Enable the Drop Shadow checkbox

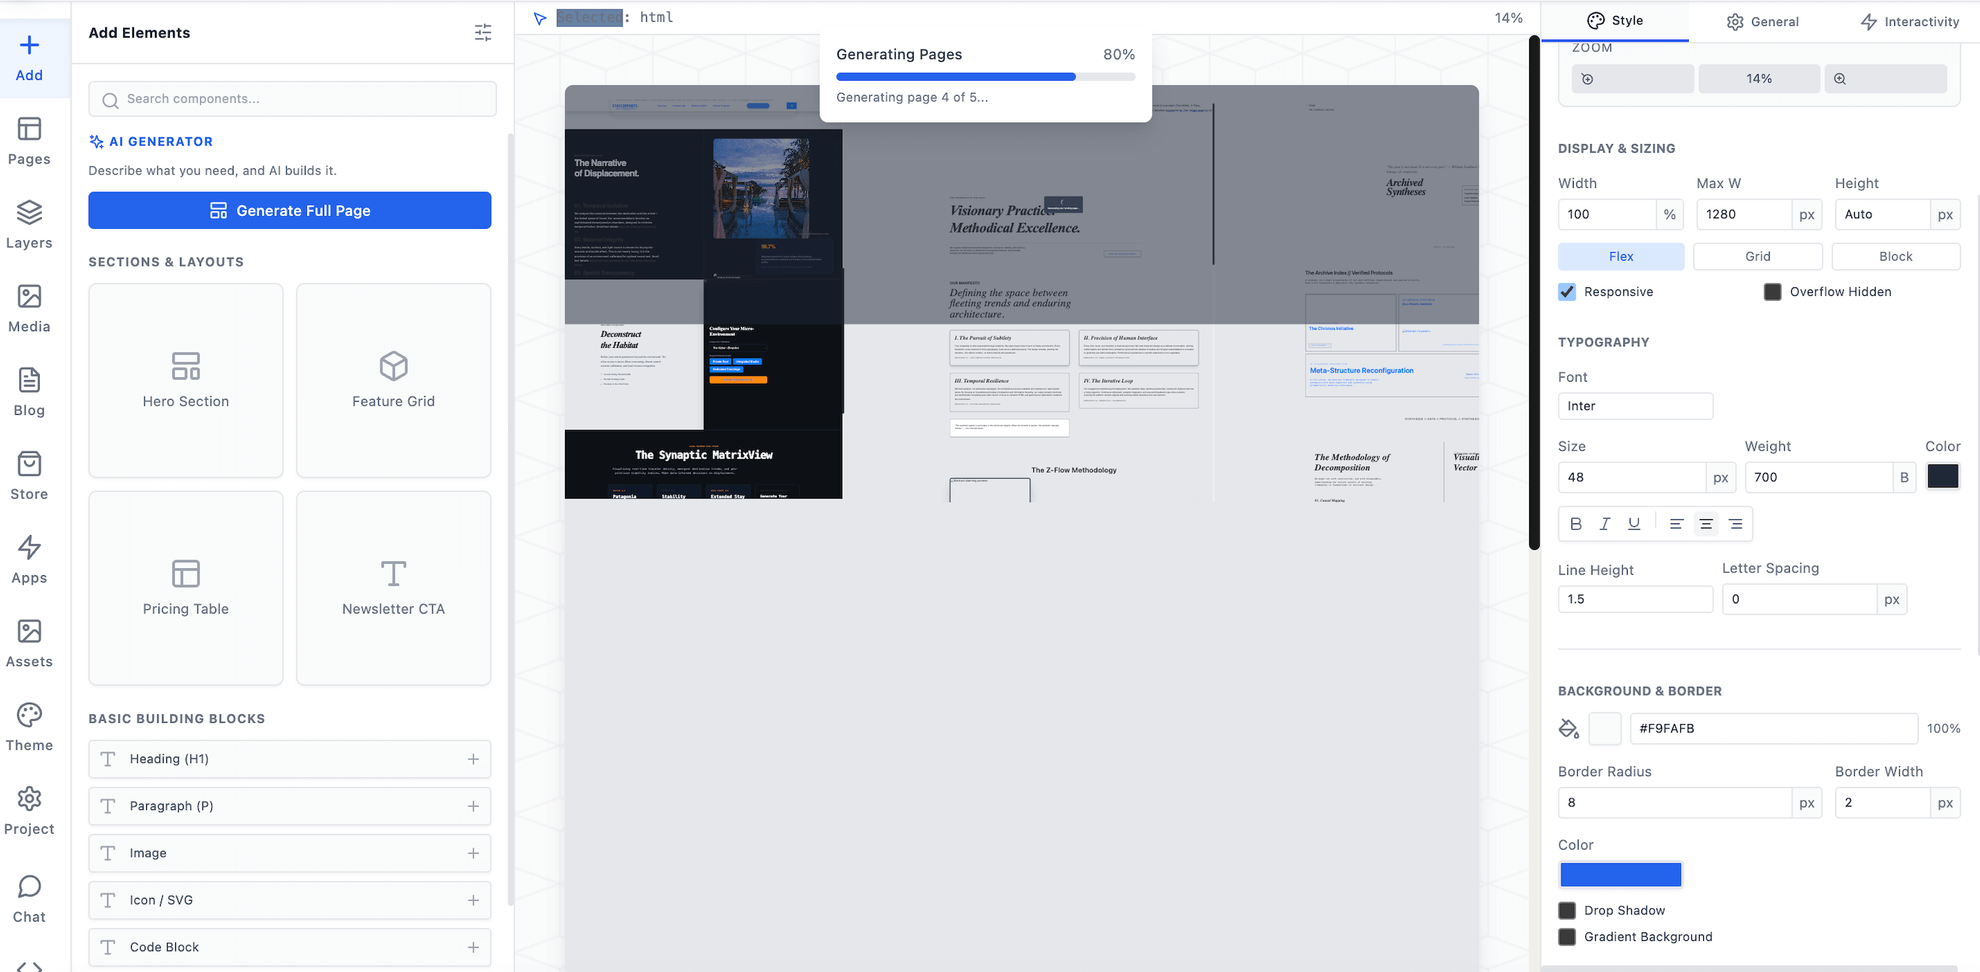pyautogui.click(x=1566, y=911)
